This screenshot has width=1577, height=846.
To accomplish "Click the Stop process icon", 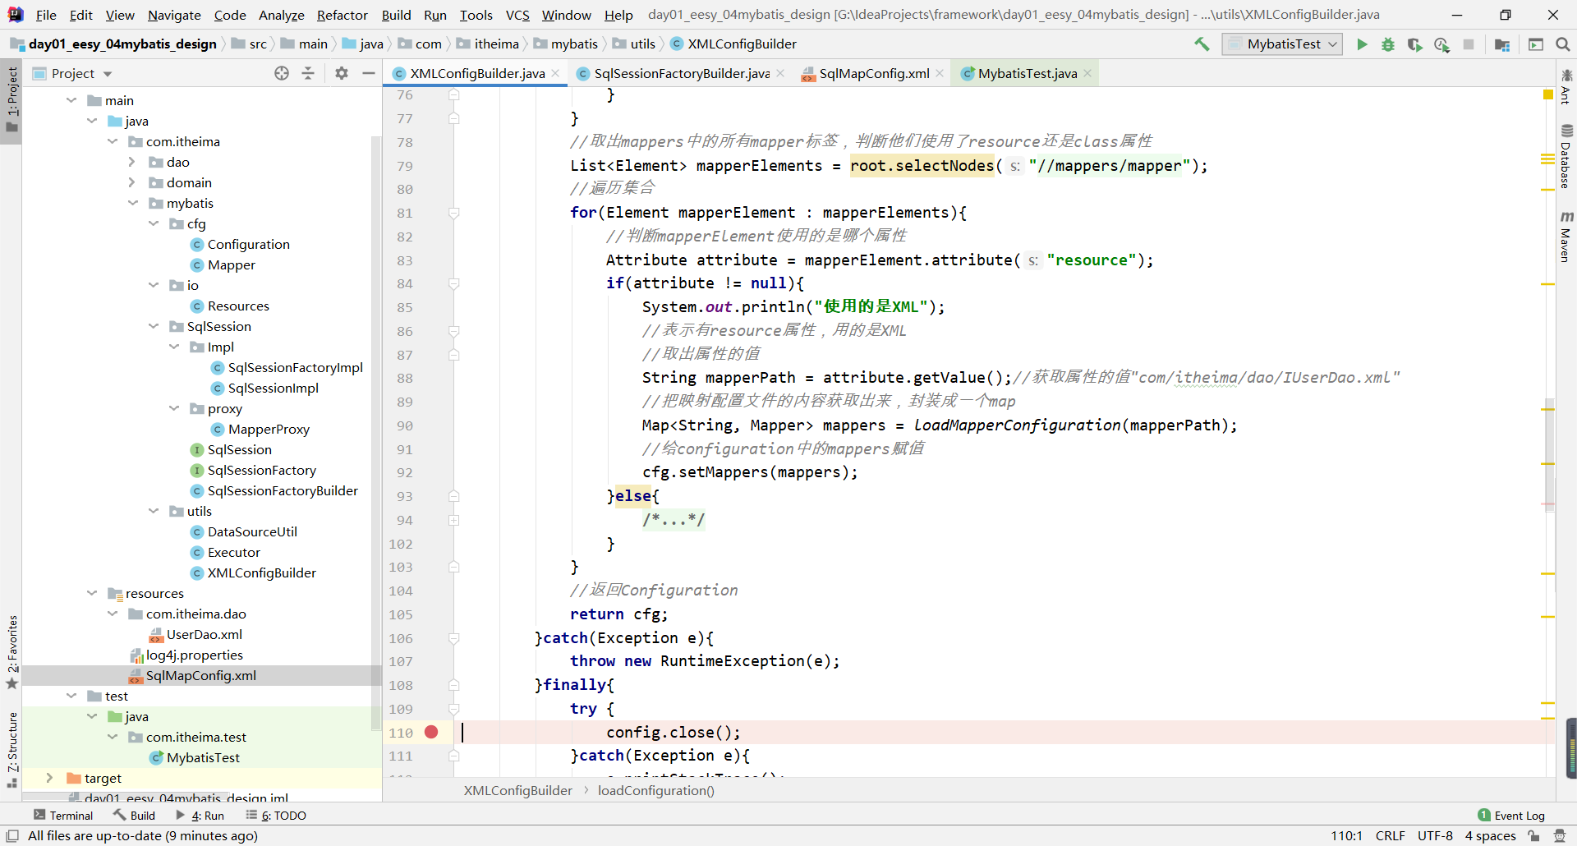I will point(1469,44).
